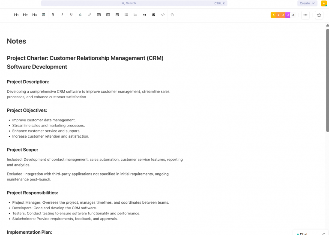
Task: Apply Heading 1 formatting
Action: tap(16, 15)
